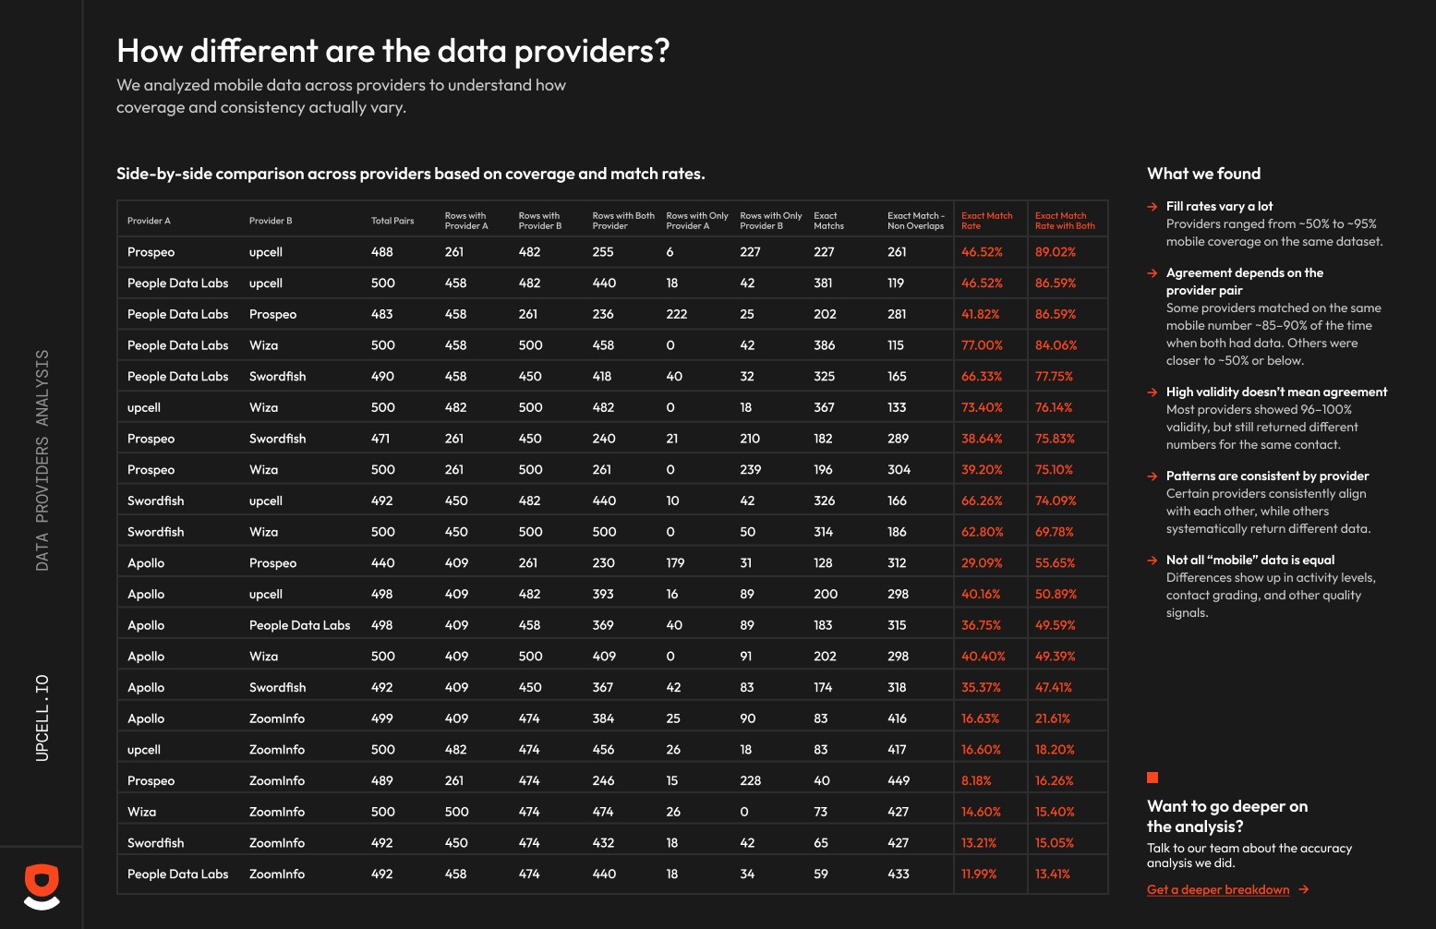The height and width of the screenshot is (929, 1436).
Task: Click 69.78% in the Swordfish–Wiza row
Action: (1055, 532)
